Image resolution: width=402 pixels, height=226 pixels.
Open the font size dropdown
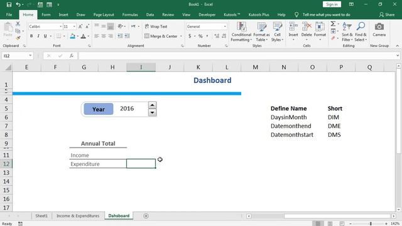coord(74,26)
